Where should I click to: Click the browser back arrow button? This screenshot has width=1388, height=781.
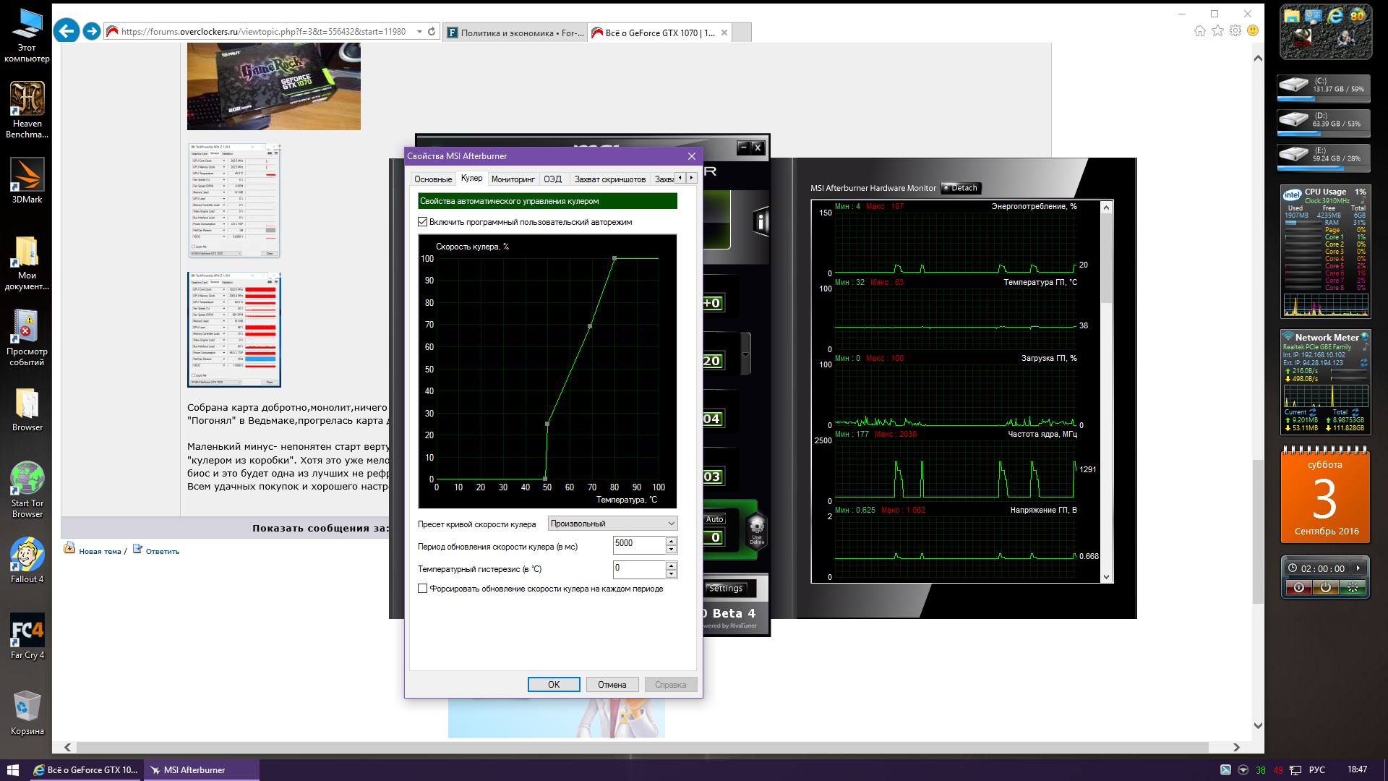67,31
